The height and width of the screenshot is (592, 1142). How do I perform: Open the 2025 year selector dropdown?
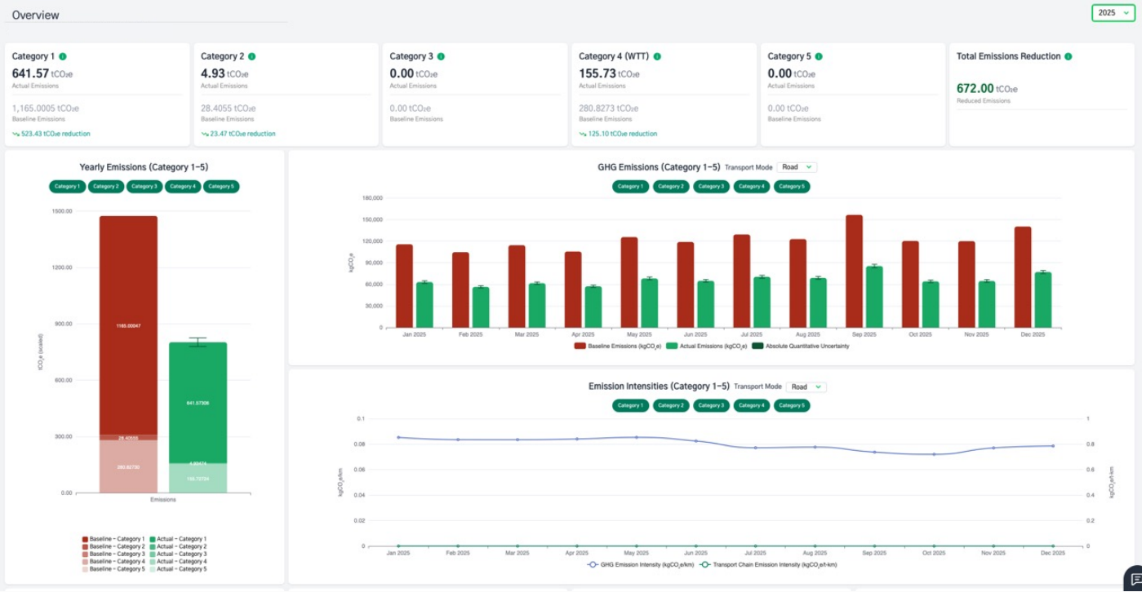[1113, 13]
